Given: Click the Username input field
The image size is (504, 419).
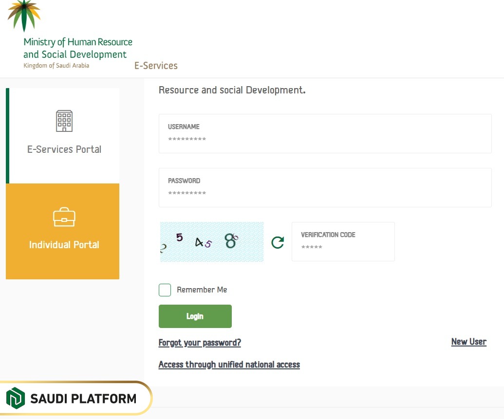Looking at the screenshot, I should (x=325, y=134).
